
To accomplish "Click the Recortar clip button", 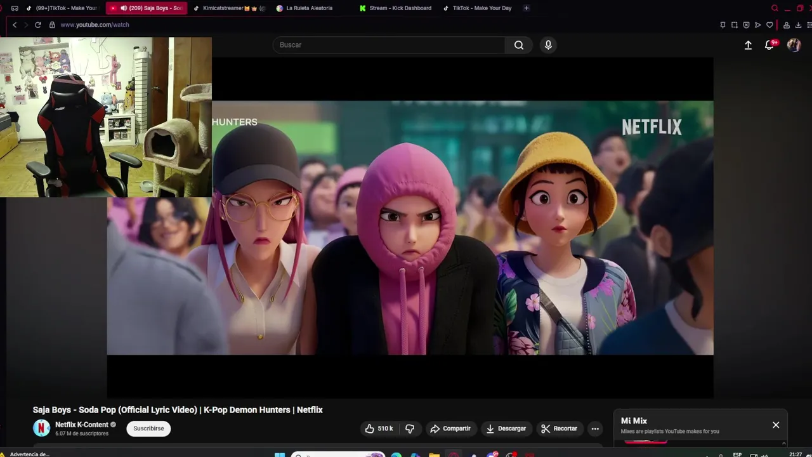I will pos(559,428).
